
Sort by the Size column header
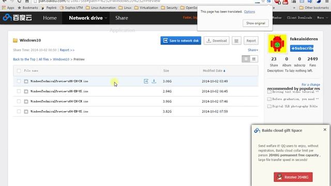(x=166, y=71)
